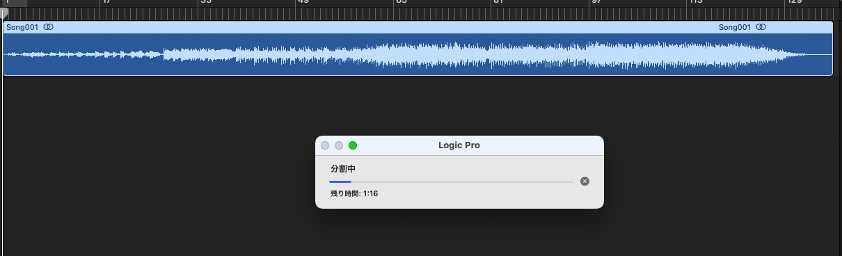Click the Logic Pro dialog title bar
842x256 pixels.
pos(459,145)
